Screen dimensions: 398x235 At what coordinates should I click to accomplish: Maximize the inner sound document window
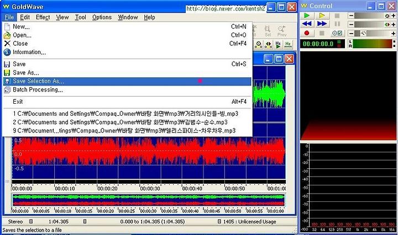pyautogui.click(x=279, y=59)
